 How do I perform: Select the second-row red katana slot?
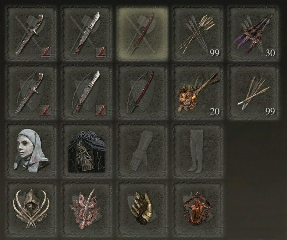click(x=142, y=93)
